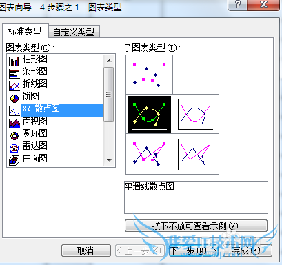Click the 折线图 list label

pos(35,84)
